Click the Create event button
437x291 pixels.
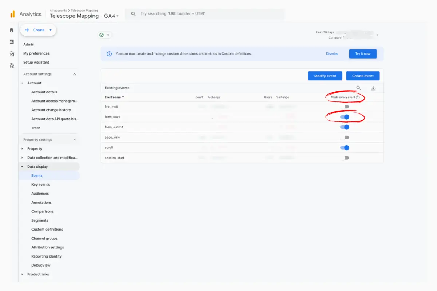click(x=363, y=76)
